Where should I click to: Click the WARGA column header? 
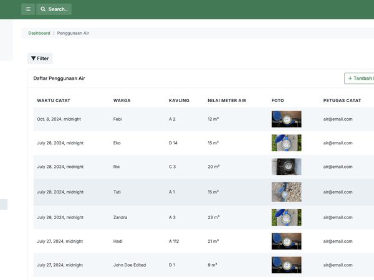[122, 100]
